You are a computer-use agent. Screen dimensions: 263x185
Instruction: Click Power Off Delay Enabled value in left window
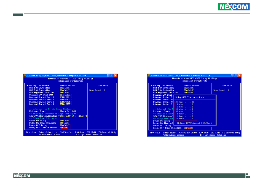pos(65,125)
